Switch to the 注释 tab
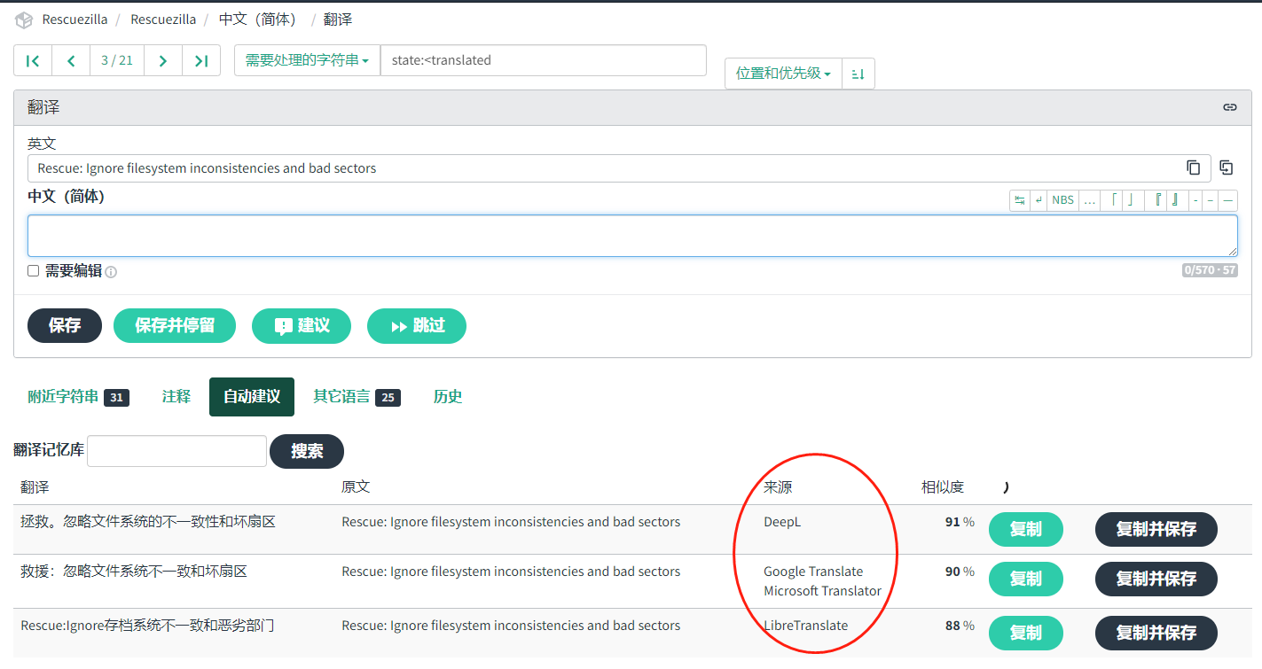 (x=176, y=396)
